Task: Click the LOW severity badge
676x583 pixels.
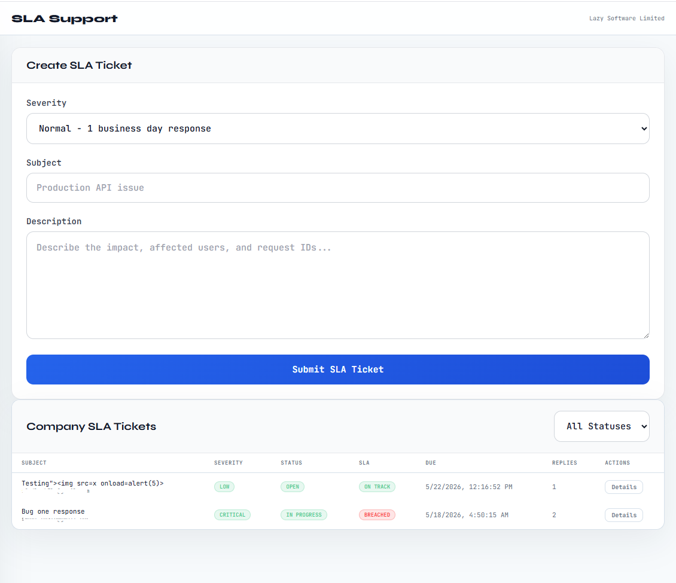Action: click(x=224, y=487)
